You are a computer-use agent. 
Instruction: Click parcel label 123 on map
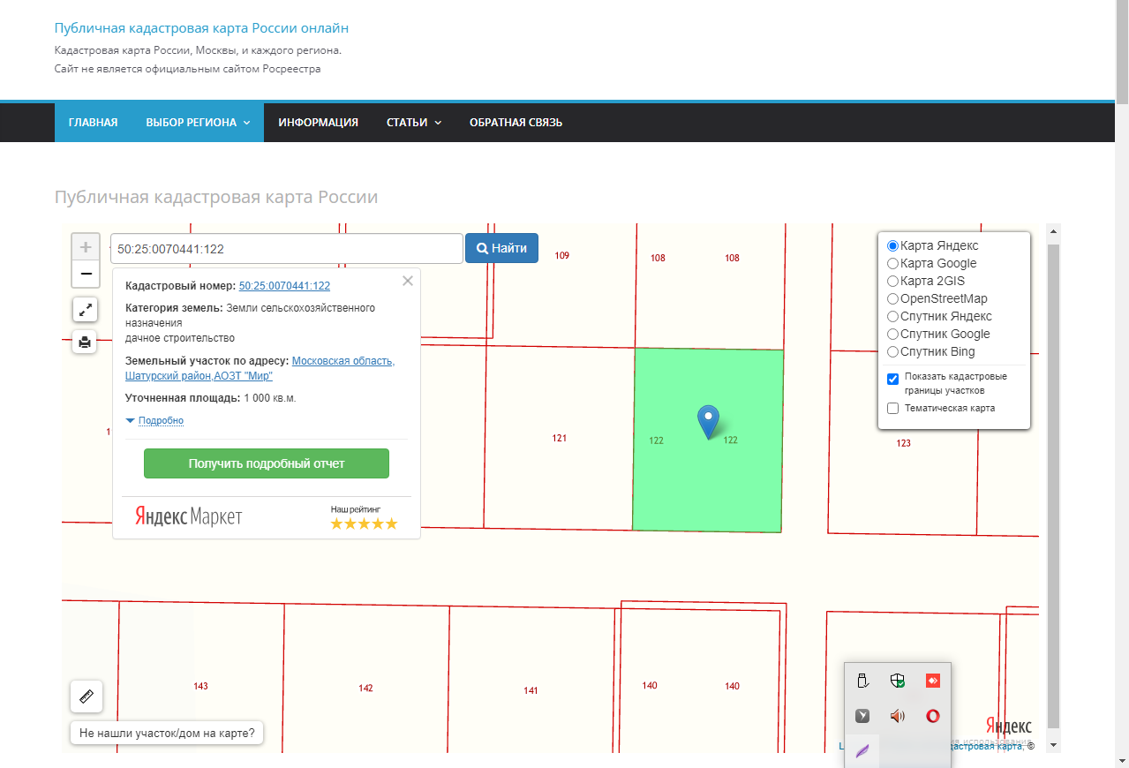tap(903, 443)
